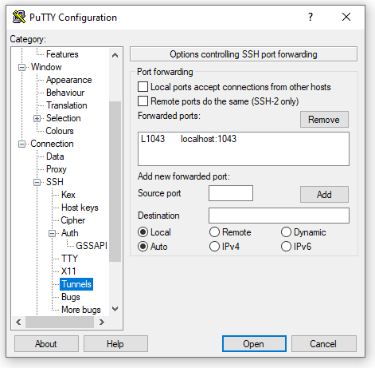The image size is (375, 368).
Task: Click the category tree scroll down arrow
Action: click(115, 309)
